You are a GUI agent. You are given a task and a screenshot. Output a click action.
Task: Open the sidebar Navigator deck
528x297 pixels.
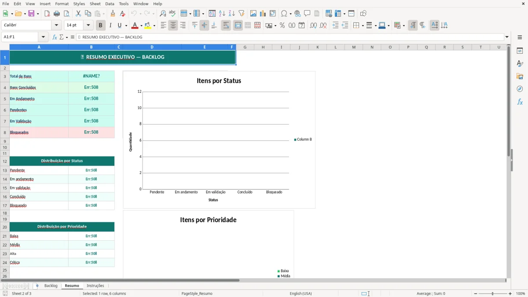tap(520, 89)
